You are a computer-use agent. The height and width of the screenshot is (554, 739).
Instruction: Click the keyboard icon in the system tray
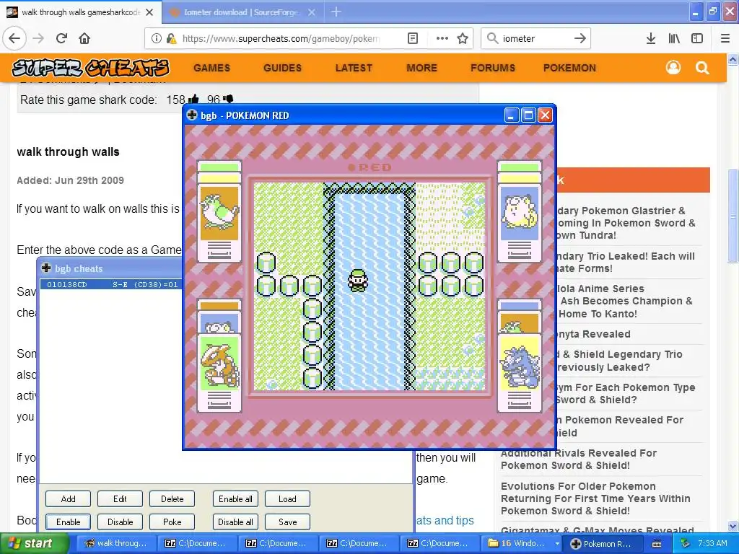coord(657,544)
